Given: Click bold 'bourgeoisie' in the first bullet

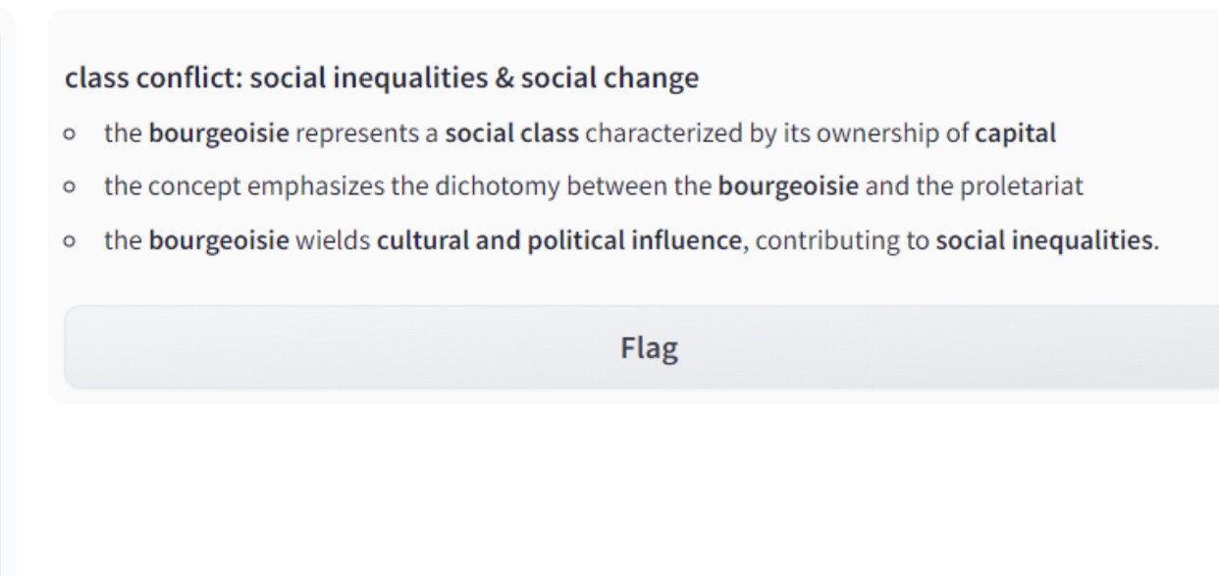Looking at the screenshot, I should 219,134.
